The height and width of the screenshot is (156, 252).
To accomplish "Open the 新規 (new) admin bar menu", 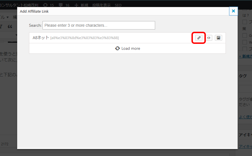I will point(81,5).
